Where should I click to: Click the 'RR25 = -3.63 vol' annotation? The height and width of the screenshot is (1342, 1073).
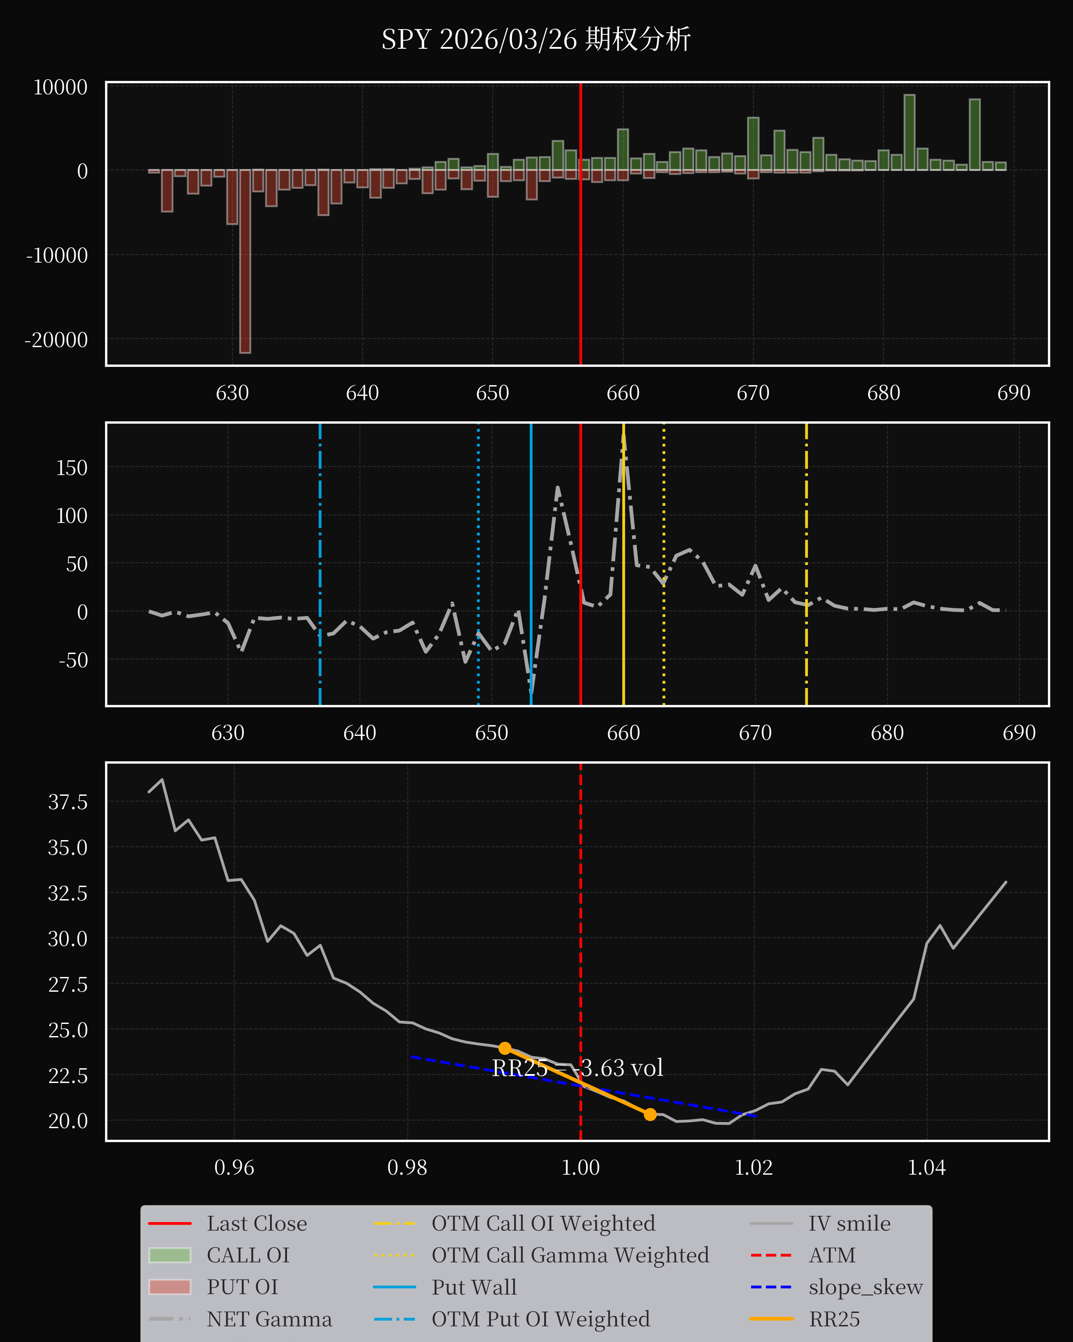[578, 1068]
